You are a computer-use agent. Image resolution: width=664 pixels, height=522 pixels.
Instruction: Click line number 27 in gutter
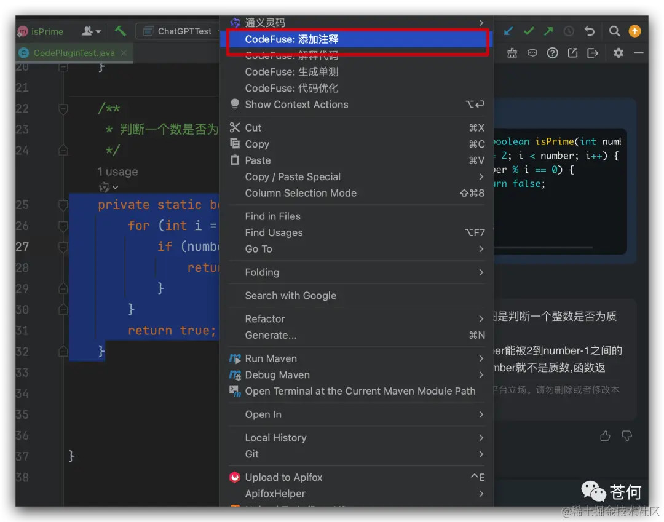coord(23,247)
